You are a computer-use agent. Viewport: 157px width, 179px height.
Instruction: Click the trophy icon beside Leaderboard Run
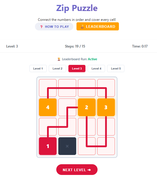pos(59,59)
